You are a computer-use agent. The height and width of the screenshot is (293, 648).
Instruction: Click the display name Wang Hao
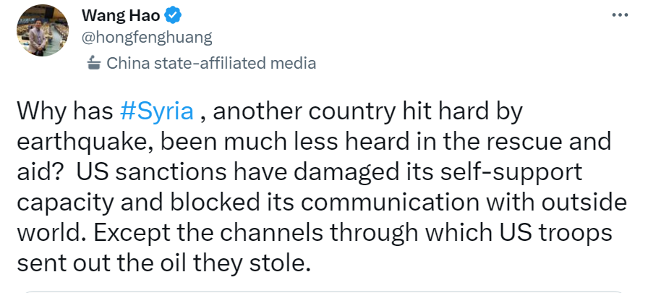118,14
